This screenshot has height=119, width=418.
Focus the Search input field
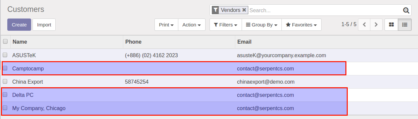pos(325,10)
